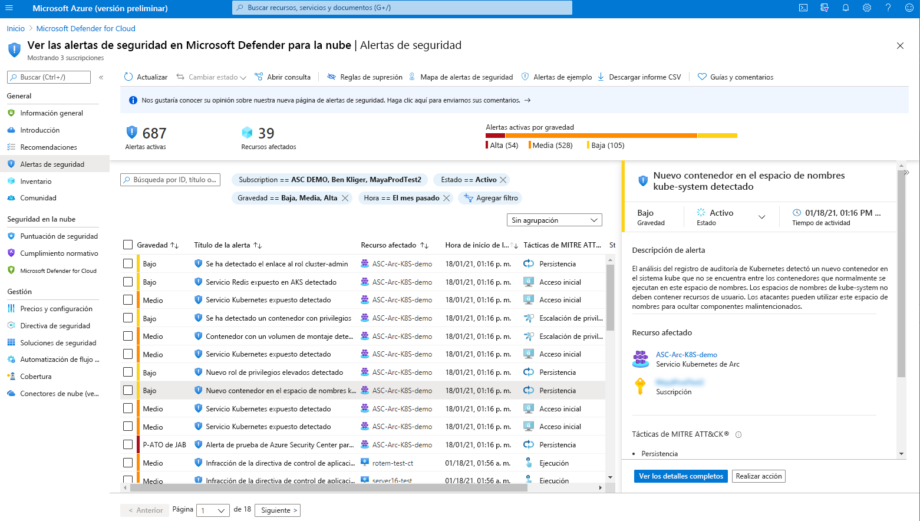
Task: Open notifications bell icon
Action: point(846,8)
